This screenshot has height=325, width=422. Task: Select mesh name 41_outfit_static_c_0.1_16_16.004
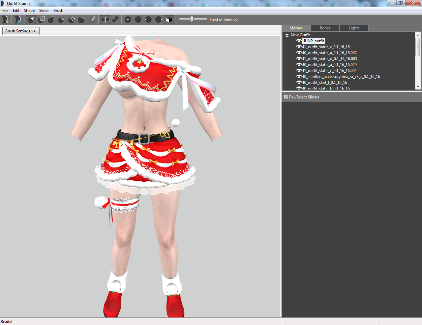click(x=329, y=71)
